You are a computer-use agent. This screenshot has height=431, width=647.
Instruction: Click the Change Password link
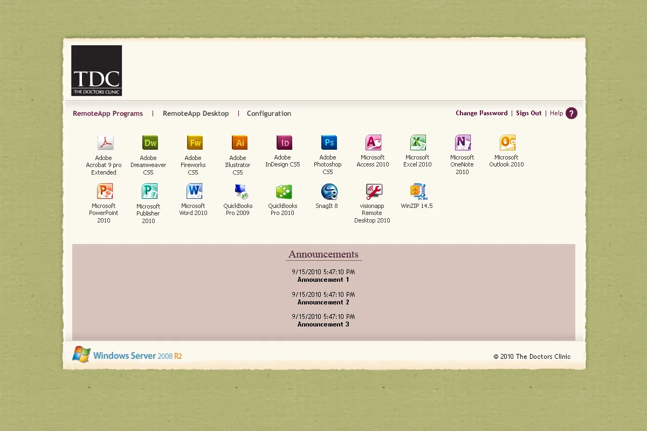point(481,113)
